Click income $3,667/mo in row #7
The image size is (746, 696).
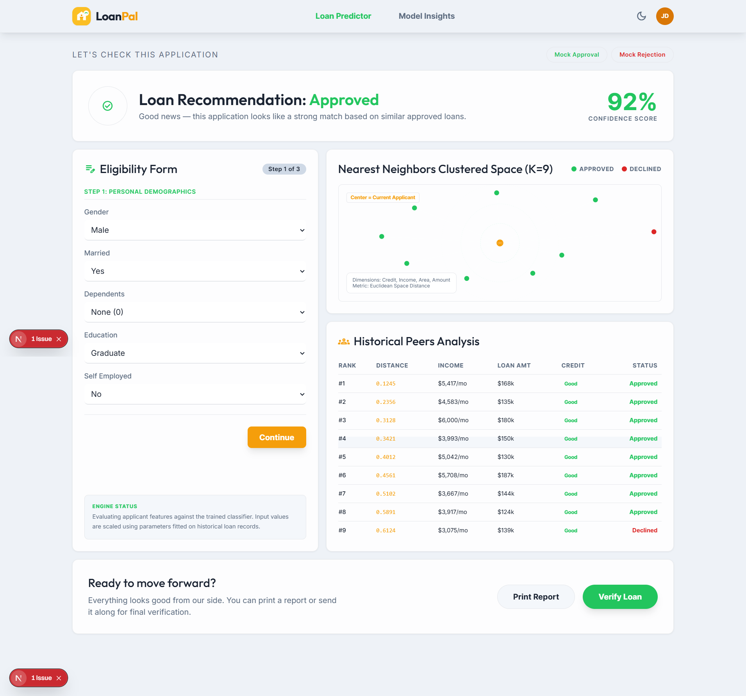[453, 494]
